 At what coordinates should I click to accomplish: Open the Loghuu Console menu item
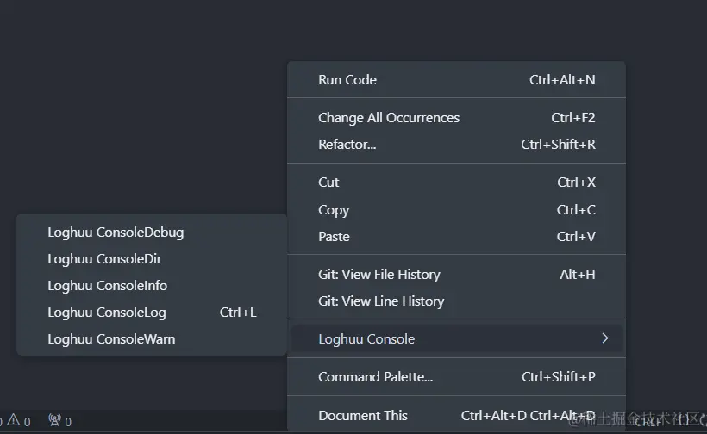click(x=456, y=338)
